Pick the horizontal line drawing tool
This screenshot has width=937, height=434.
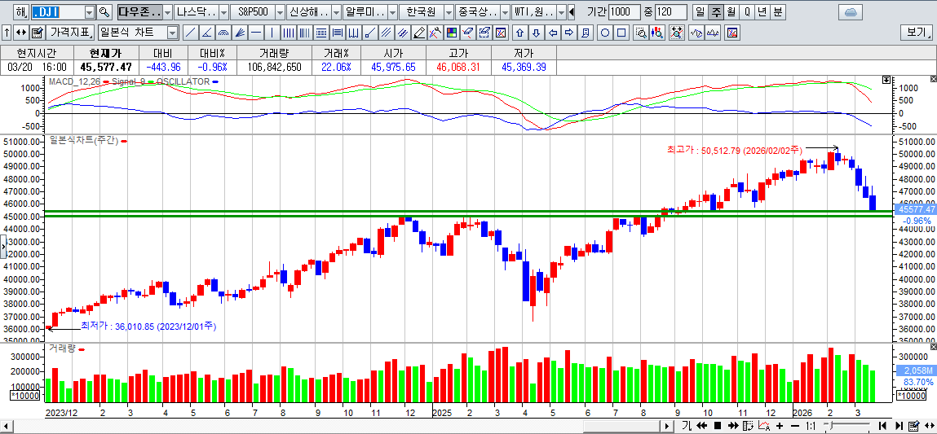tap(256, 33)
